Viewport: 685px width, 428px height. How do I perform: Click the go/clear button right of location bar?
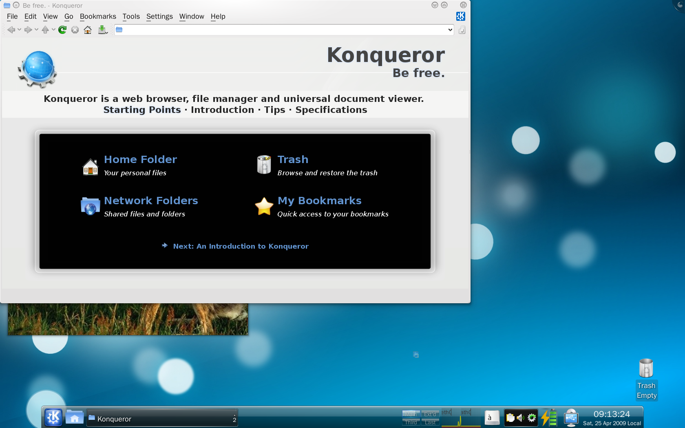pos(462,30)
